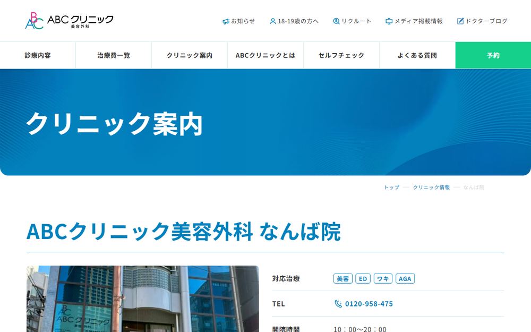
Task: Open the 診療内容 menu
Action: click(x=38, y=55)
